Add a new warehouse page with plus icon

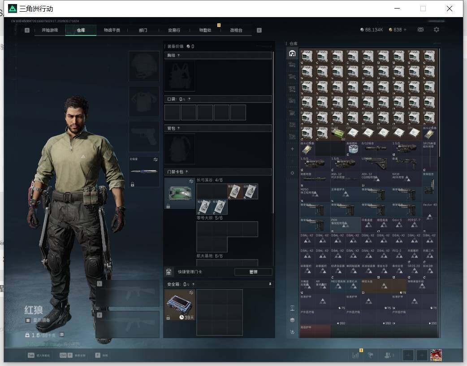tap(292, 149)
